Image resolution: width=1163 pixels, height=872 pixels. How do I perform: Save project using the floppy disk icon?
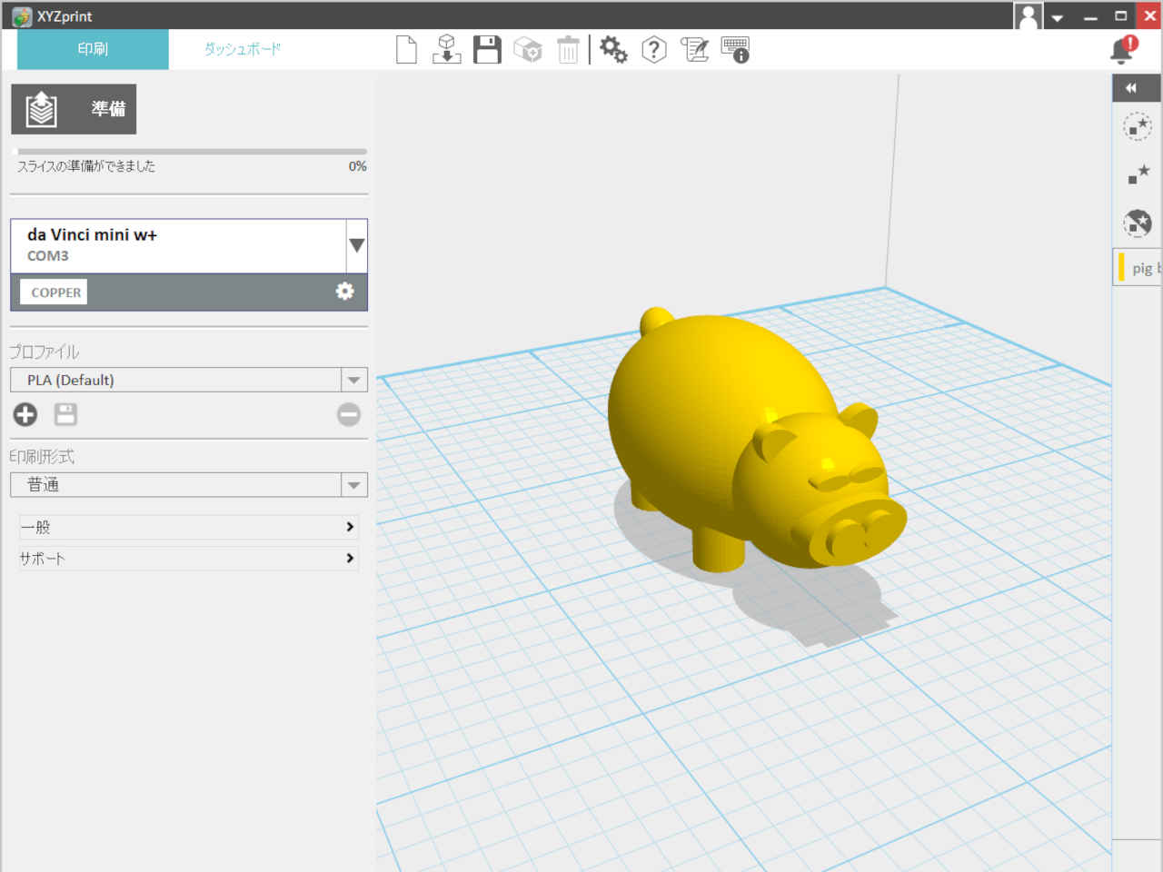pos(487,50)
